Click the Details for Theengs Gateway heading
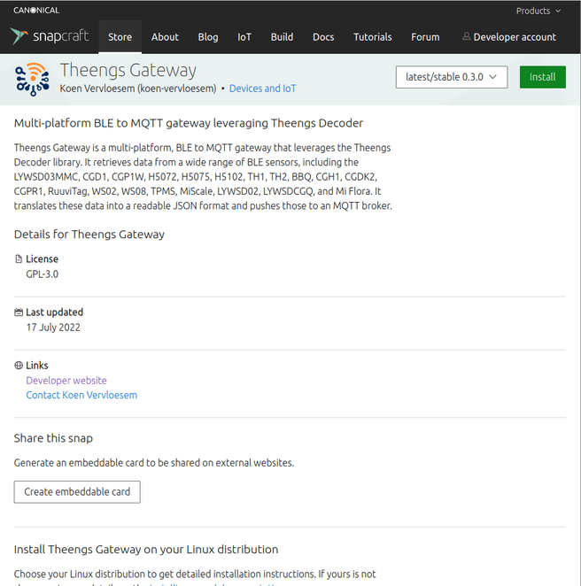 coord(89,235)
